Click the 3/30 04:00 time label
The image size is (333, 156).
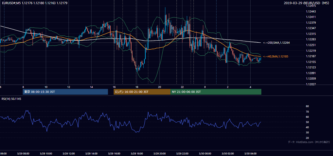[250, 153]
